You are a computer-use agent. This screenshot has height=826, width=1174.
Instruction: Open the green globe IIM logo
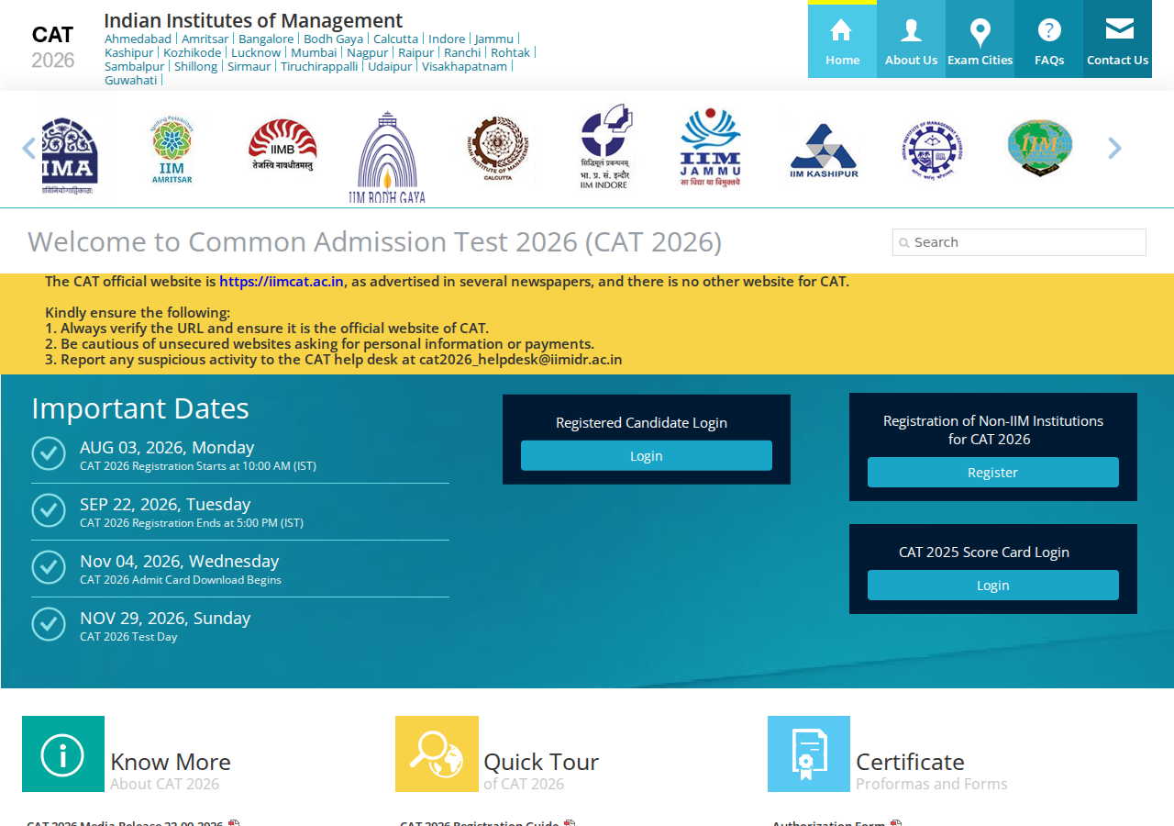(1039, 148)
